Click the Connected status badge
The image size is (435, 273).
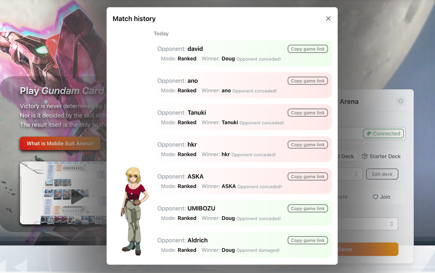(383, 134)
